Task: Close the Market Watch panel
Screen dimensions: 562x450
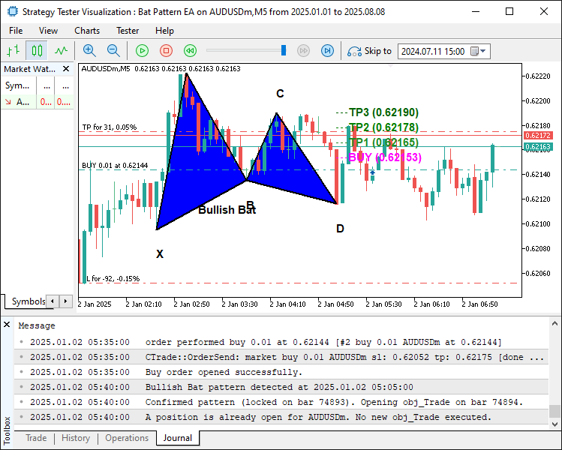Action: pos(66,69)
